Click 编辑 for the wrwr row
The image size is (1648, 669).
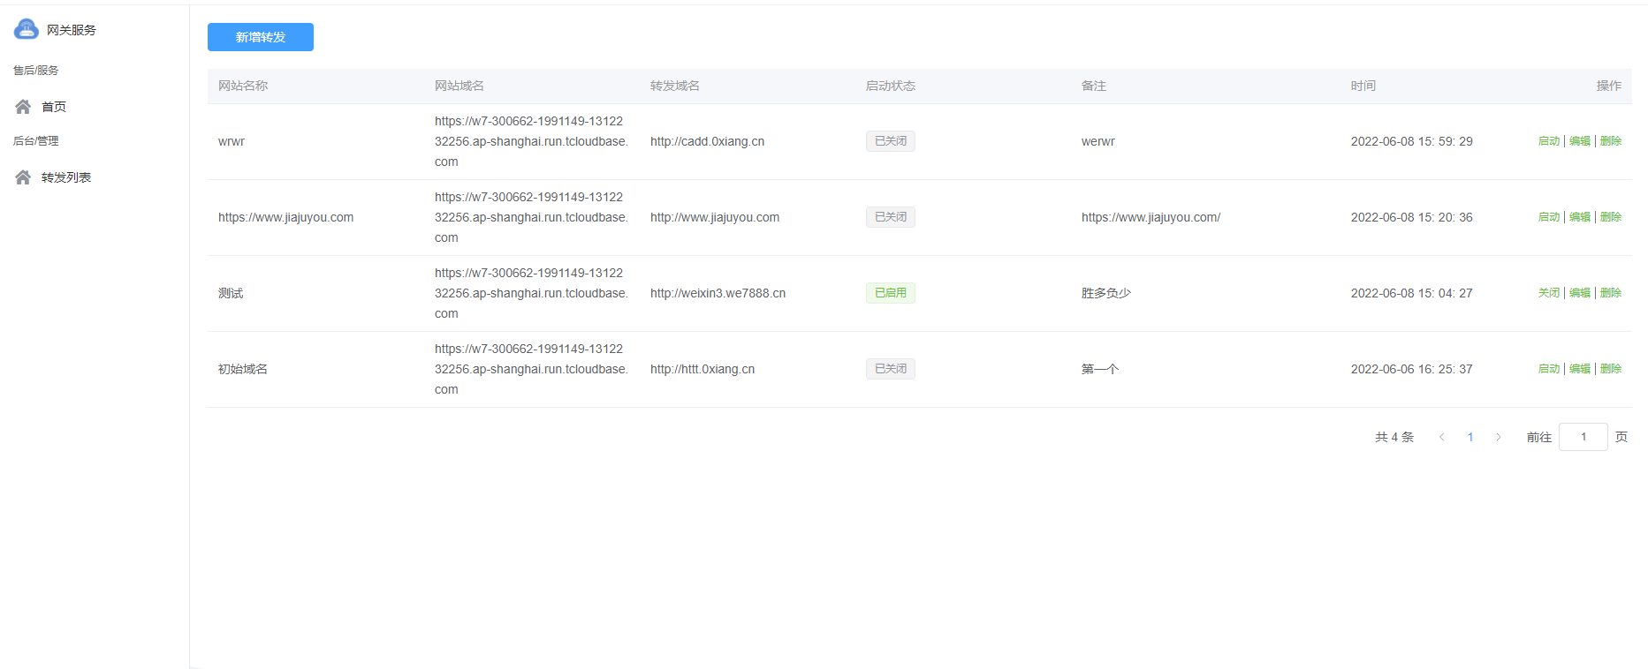(1580, 141)
